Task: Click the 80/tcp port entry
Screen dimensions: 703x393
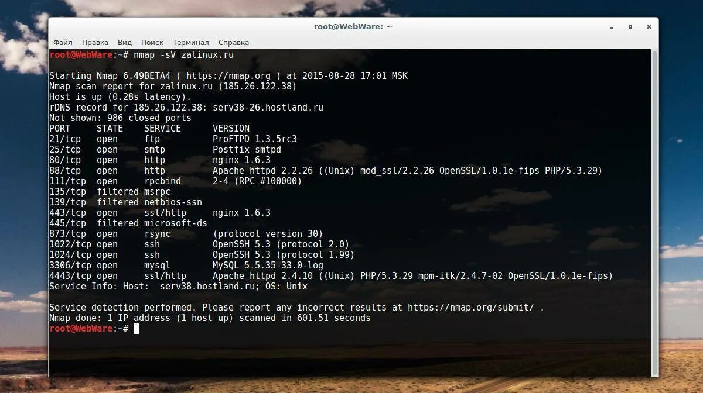Action: (65, 160)
